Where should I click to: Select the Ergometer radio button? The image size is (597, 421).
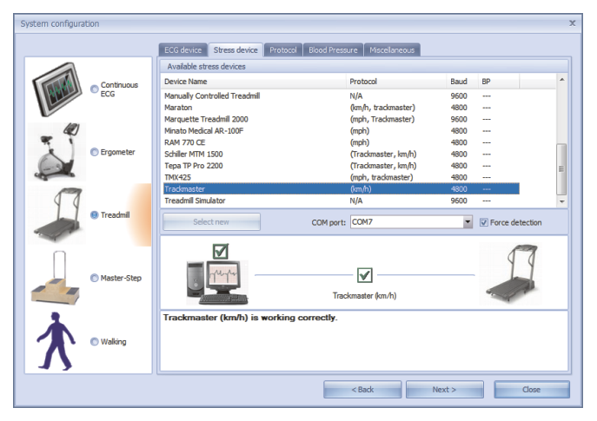95,152
